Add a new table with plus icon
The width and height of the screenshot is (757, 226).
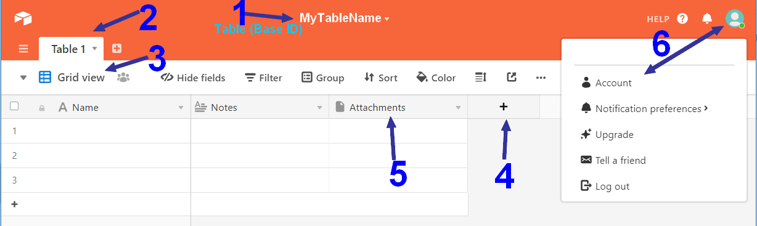click(x=117, y=48)
